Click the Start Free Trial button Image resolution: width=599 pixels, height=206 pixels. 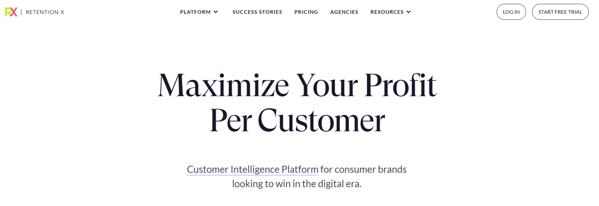click(x=560, y=12)
